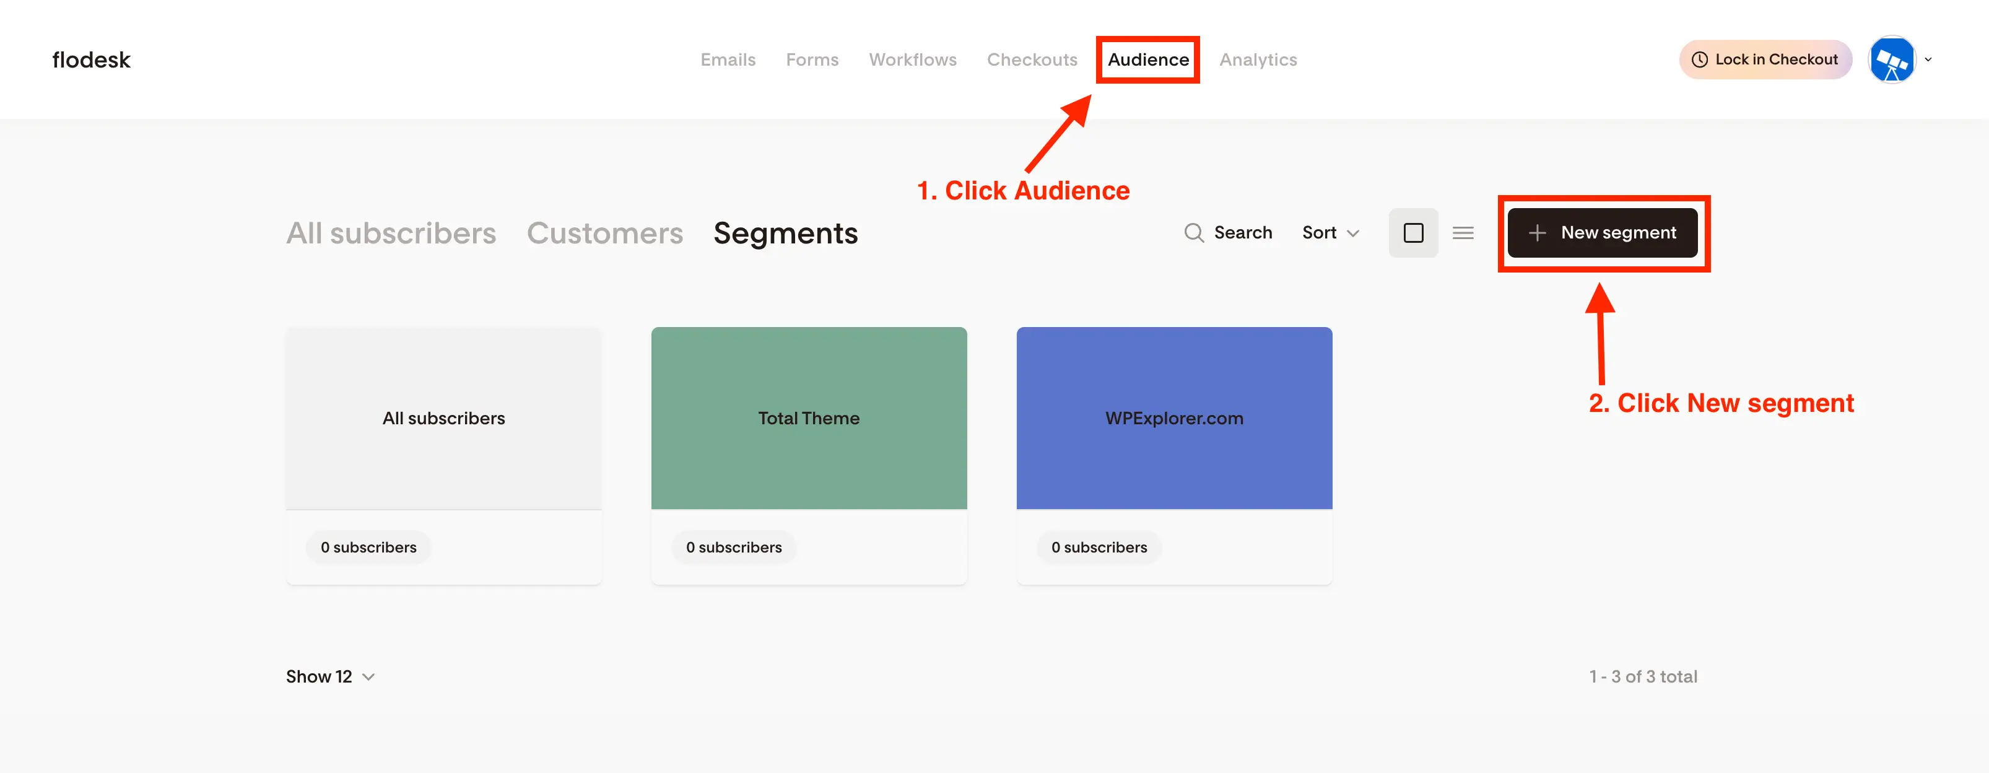
Task: Open the WPExplorer.com segment card
Action: pos(1173,417)
